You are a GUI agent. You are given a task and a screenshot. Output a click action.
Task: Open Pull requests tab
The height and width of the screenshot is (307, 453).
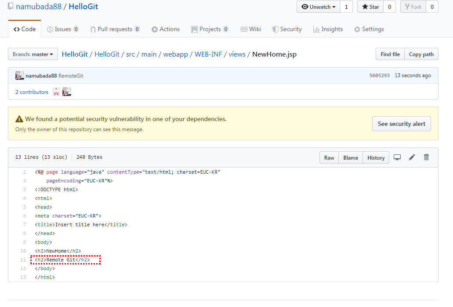115,29
